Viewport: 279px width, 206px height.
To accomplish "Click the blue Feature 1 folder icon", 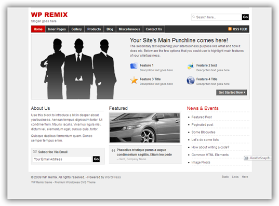I will point(134,66).
